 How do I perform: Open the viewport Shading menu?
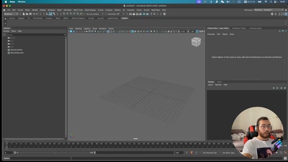click(x=78, y=29)
